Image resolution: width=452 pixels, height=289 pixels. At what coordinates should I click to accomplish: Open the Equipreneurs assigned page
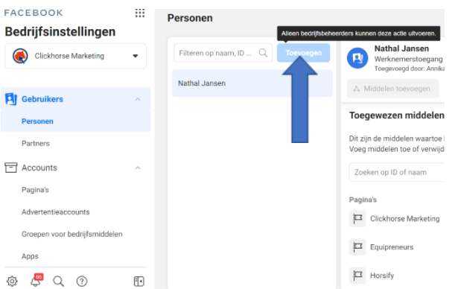click(392, 247)
